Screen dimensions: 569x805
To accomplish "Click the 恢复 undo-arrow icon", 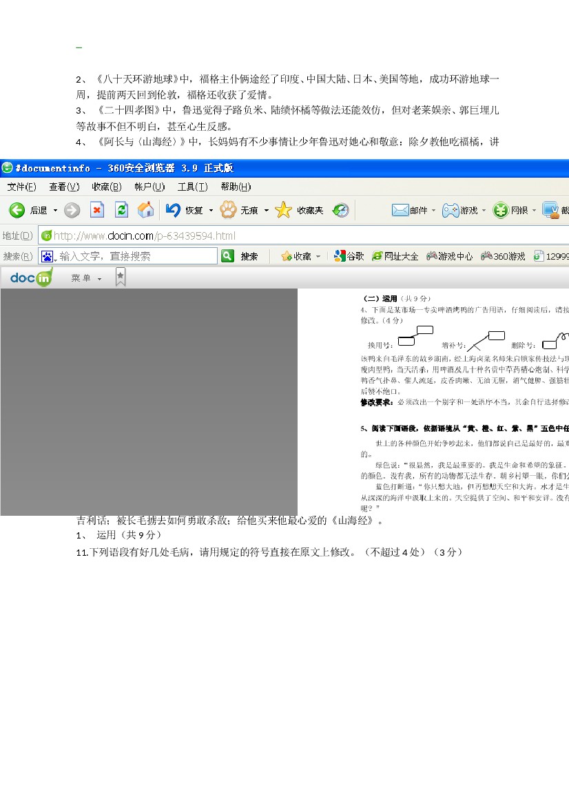I will tap(173, 209).
